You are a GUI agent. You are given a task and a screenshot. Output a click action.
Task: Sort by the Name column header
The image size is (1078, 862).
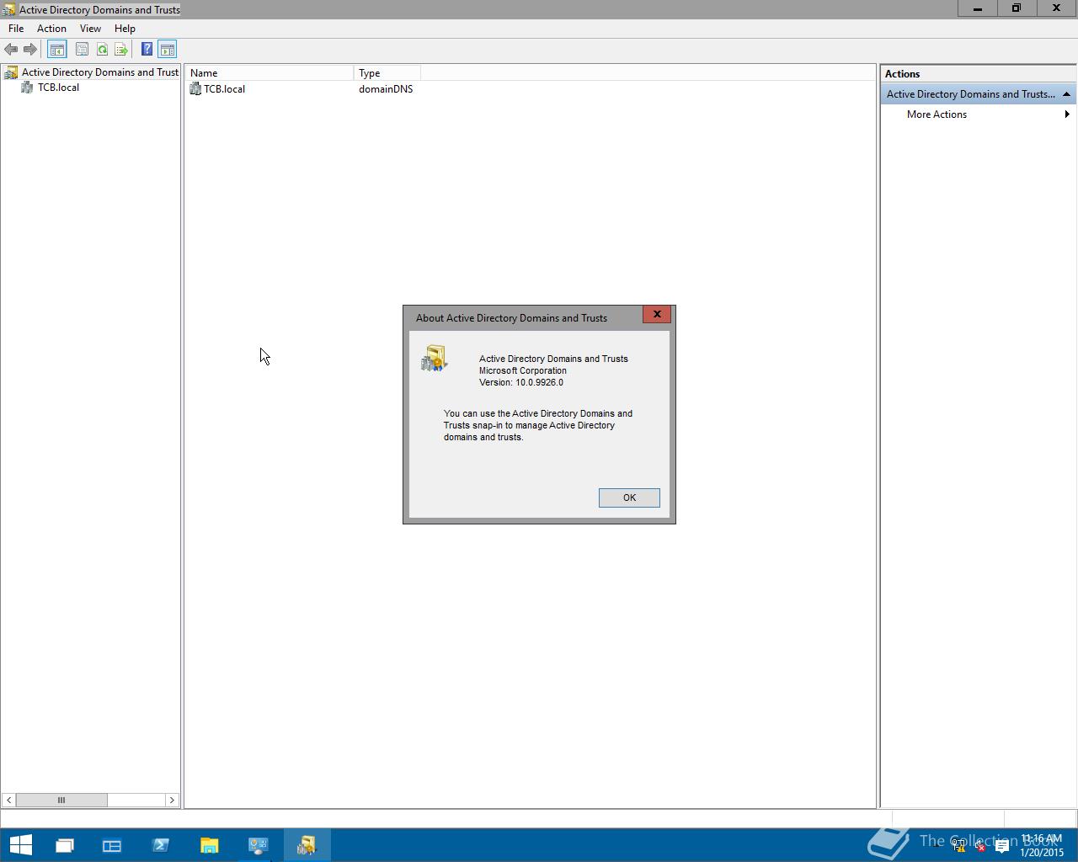point(269,73)
